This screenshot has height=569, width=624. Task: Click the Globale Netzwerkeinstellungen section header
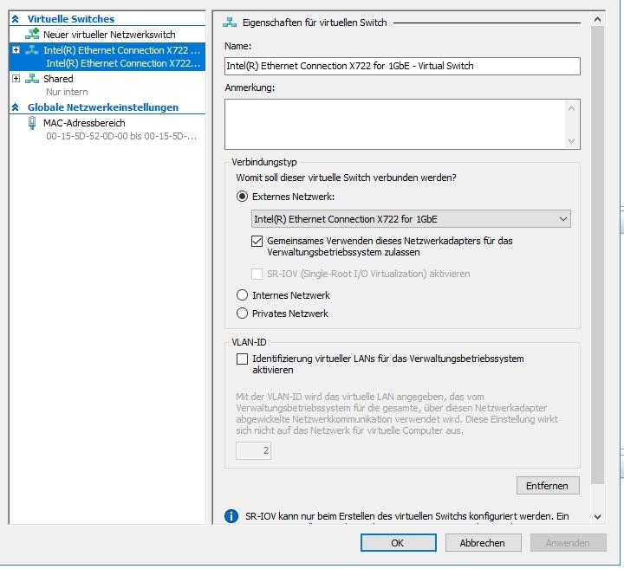click(102, 107)
